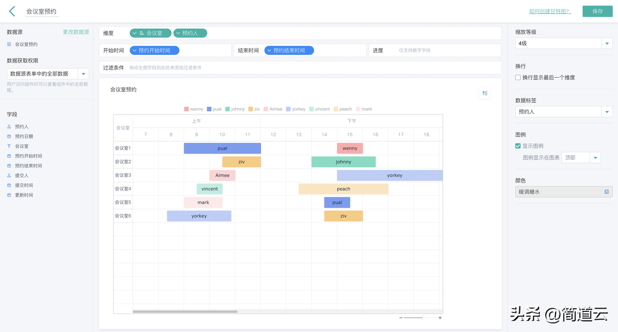Viewport: 618px width, 332px height.
Task: Select the 预约开始时间 field in list
Action: pos(28,156)
